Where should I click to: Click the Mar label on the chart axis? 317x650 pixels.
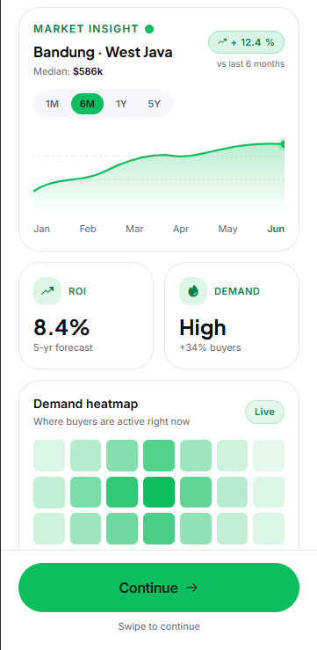(134, 229)
